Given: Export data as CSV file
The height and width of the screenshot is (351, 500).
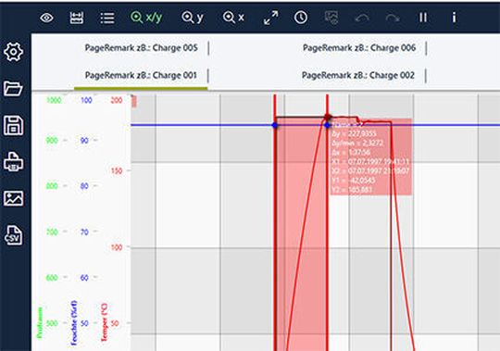Looking at the screenshot, I should click(x=13, y=235).
